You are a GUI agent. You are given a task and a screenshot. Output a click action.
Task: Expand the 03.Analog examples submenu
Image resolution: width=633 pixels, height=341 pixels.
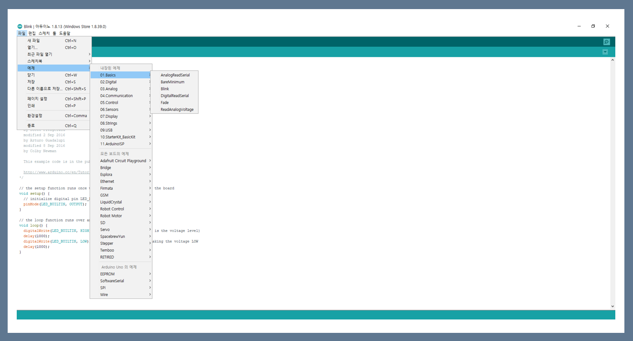pyautogui.click(x=121, y=89)
